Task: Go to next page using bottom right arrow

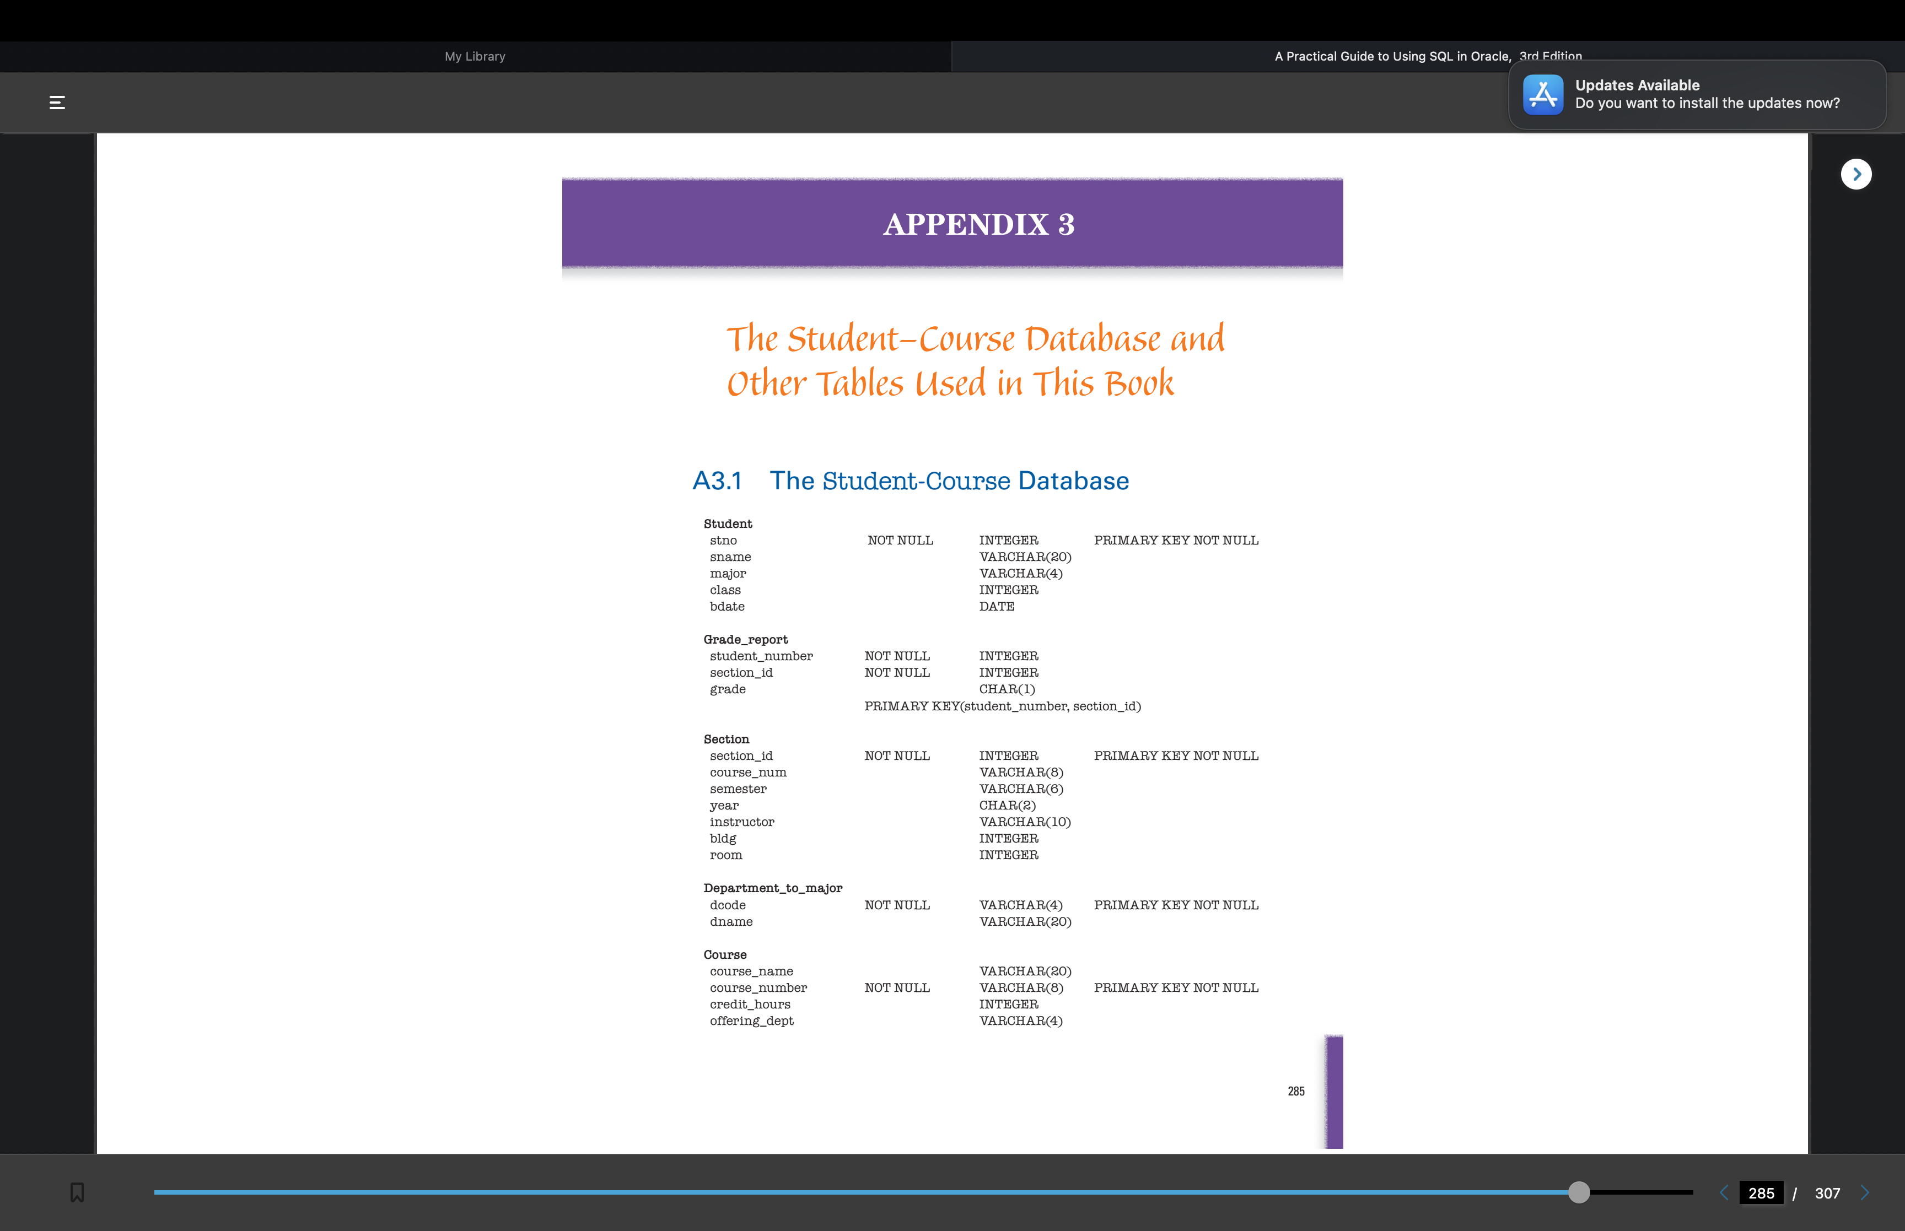Action: 1865,1192
